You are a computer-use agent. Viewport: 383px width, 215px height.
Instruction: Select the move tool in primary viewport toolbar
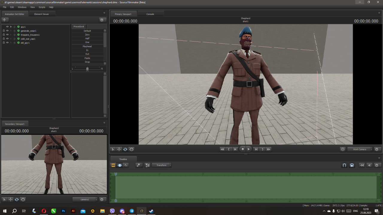coord(119,149)
